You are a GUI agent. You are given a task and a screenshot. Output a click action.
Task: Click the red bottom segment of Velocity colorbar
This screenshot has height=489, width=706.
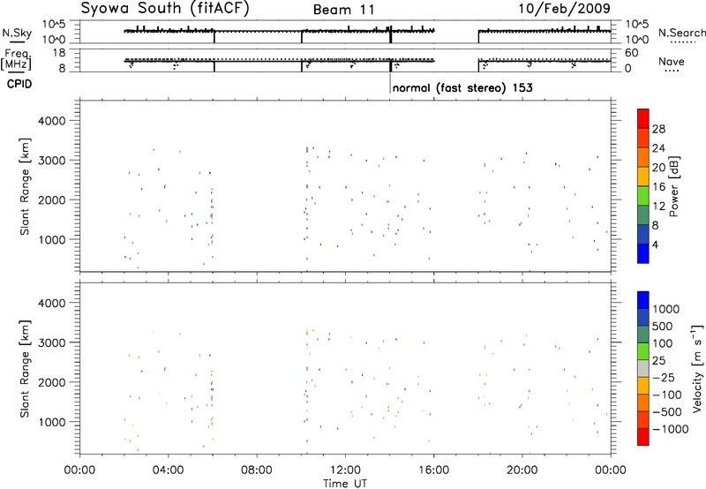(643, 437)
